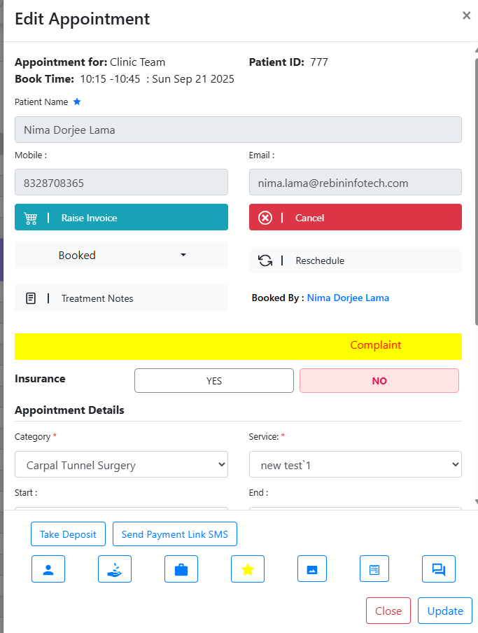Viewport: 478px width, 633px height.
Task: Click the Reschedule button
Action: point(356,260)
